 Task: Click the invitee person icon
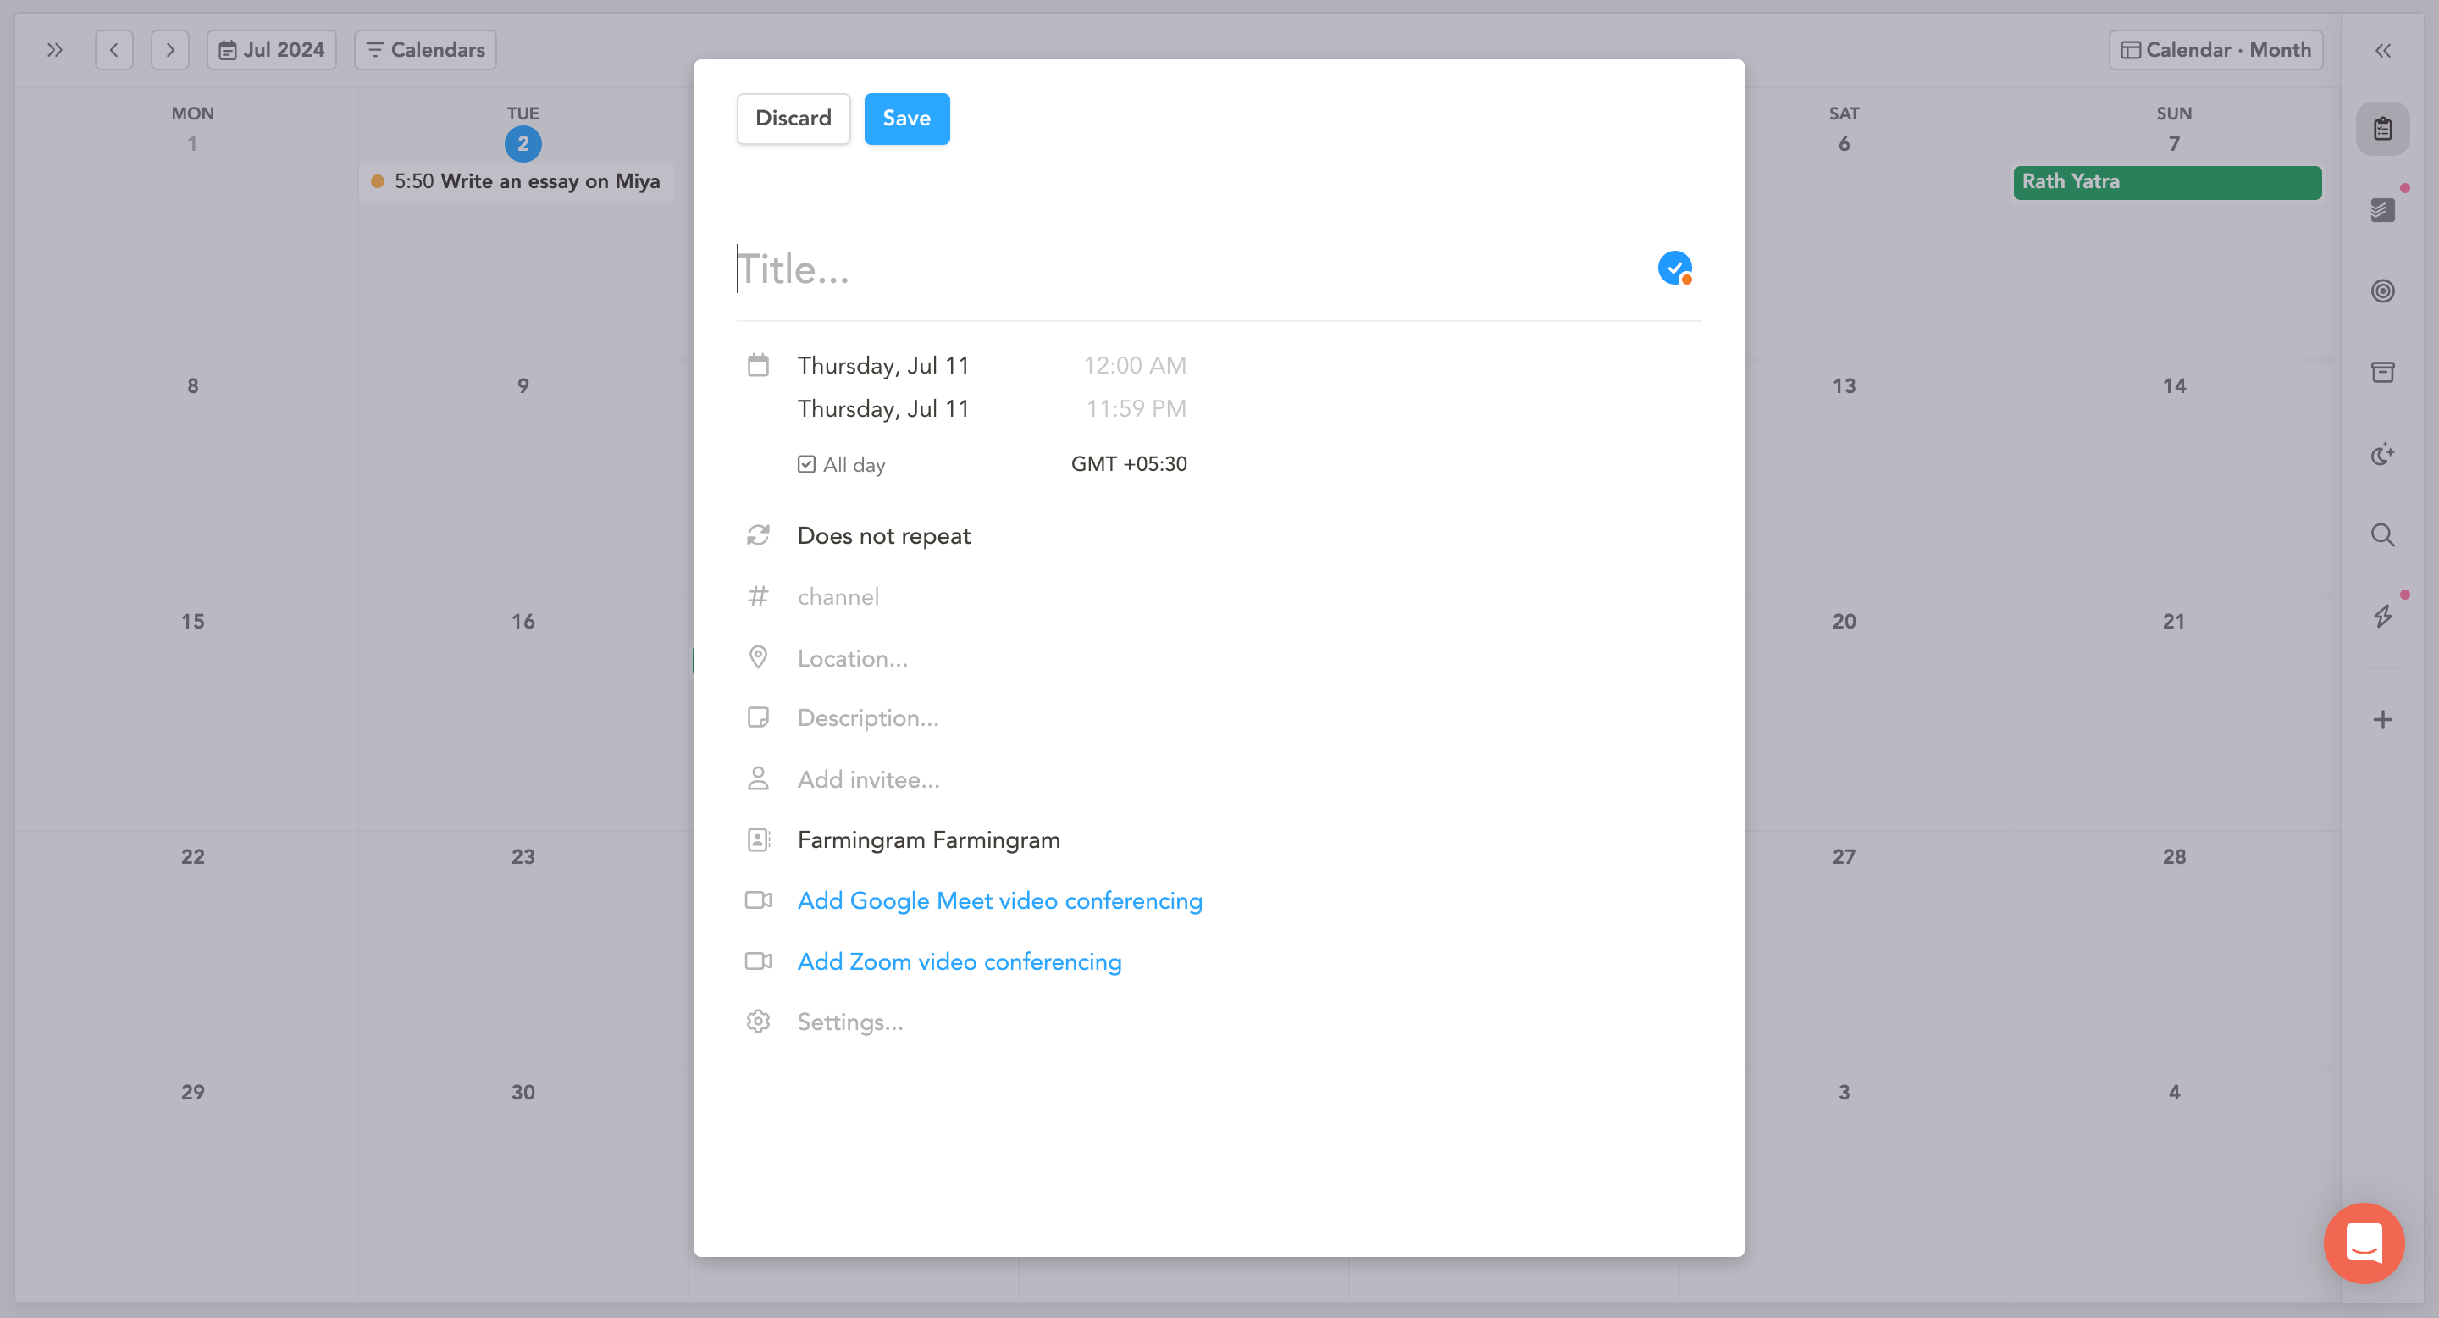pyautogui.click(x=759, y=778)
